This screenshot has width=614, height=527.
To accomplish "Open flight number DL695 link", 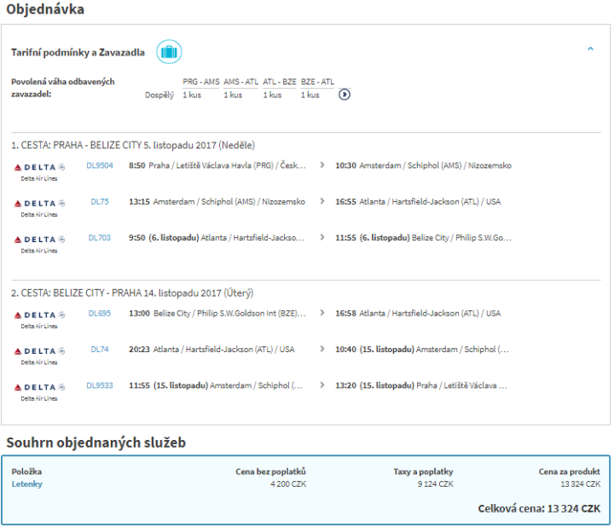I will point(100,313).
